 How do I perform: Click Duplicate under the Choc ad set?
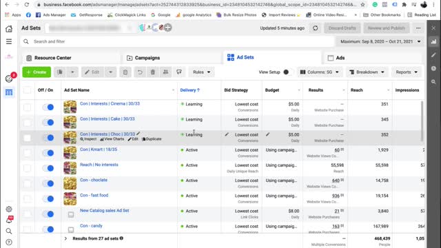tap(152, 139)
